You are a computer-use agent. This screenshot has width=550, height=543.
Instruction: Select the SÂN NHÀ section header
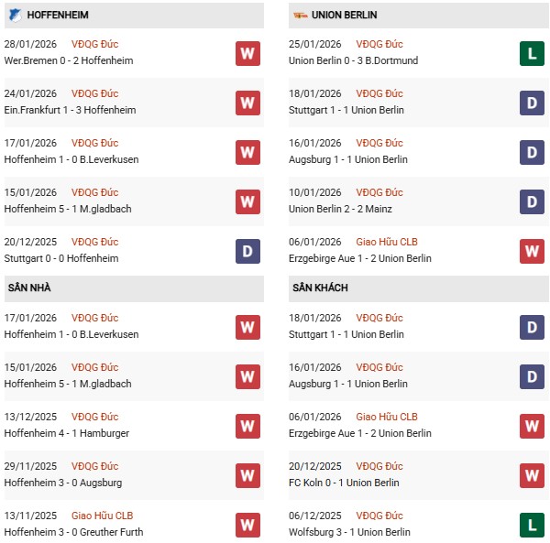29,288
